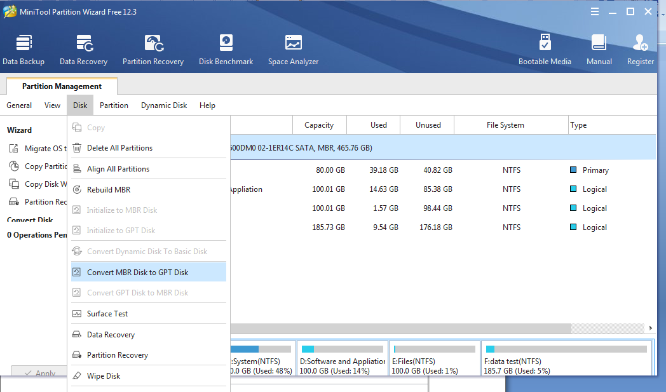Viewport: 666px width, 392px height.
Task: Close the open Disk menu
Action: (80, 105)
